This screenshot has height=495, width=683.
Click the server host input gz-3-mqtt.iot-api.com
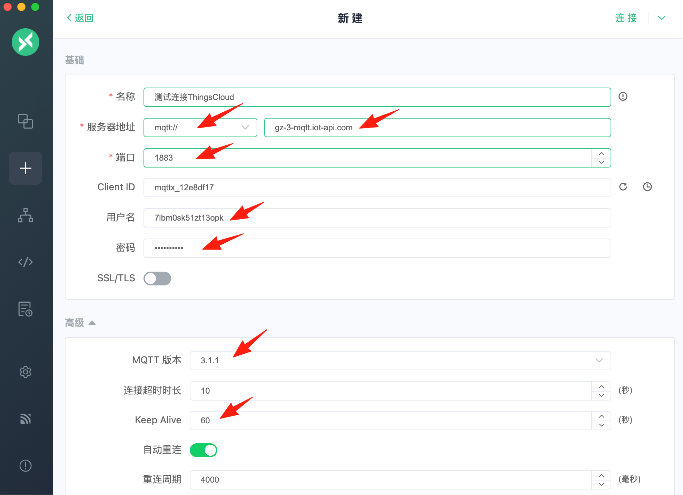click(x=438, y=128)
